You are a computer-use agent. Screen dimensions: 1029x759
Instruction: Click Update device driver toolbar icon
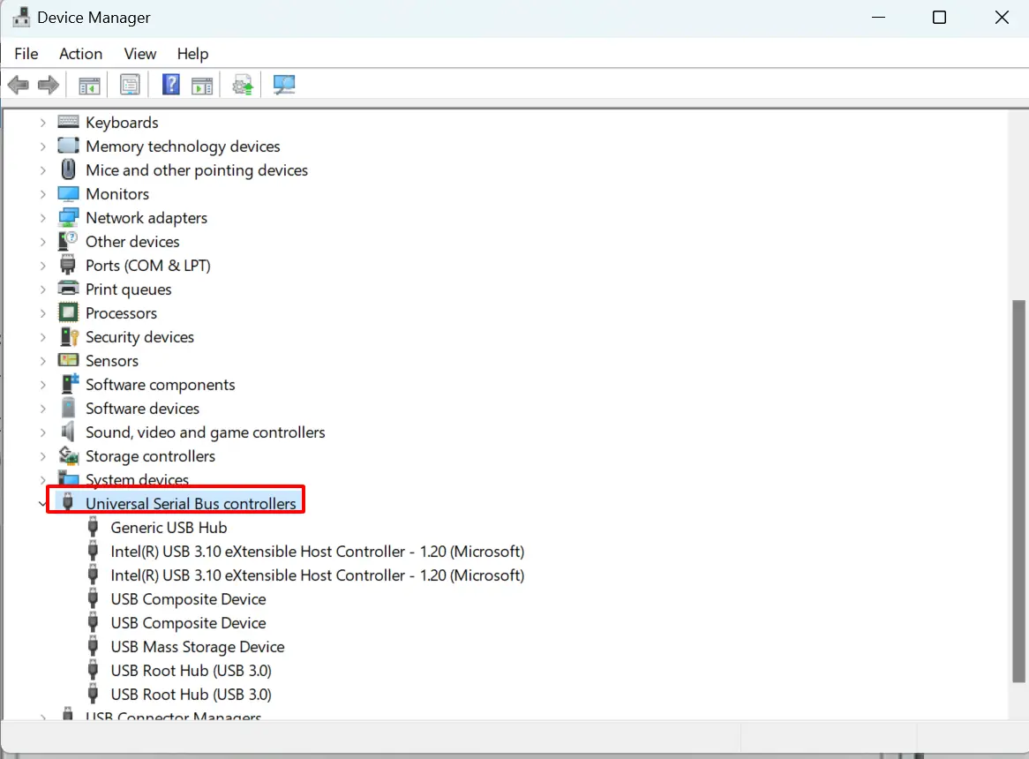[242, 85]
